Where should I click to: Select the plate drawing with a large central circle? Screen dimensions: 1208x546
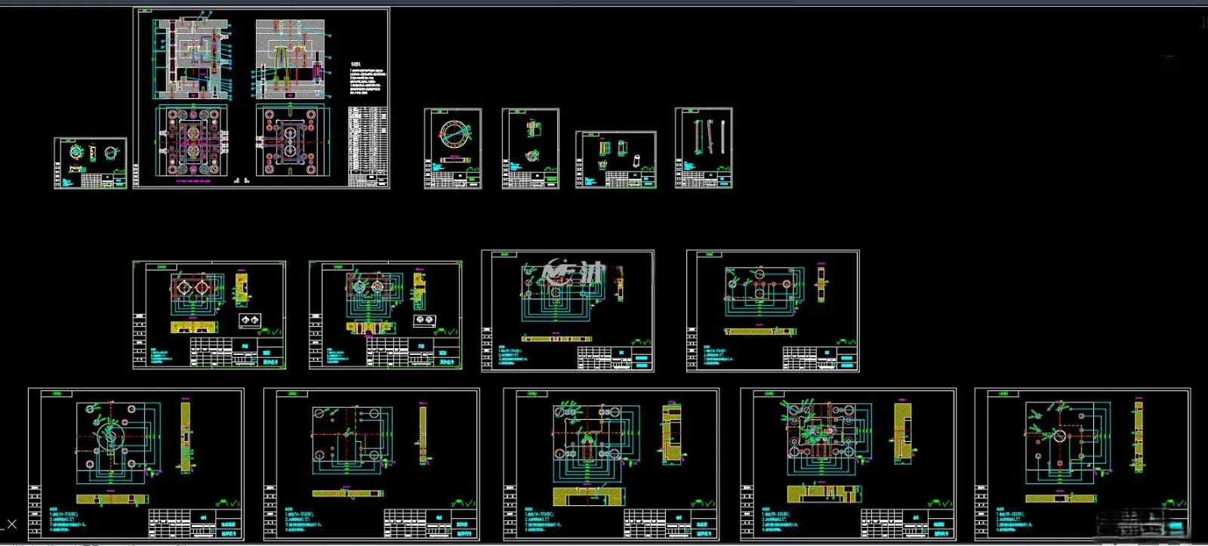click(x=136, y=464)
